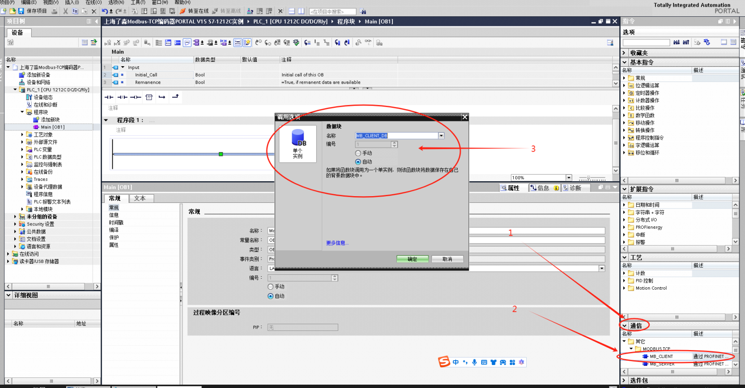This screenshot has height=388, width=745.
Task: Click the 编号 number stepper in dialog
Action: pyautogui.click(x=394, y=144)
